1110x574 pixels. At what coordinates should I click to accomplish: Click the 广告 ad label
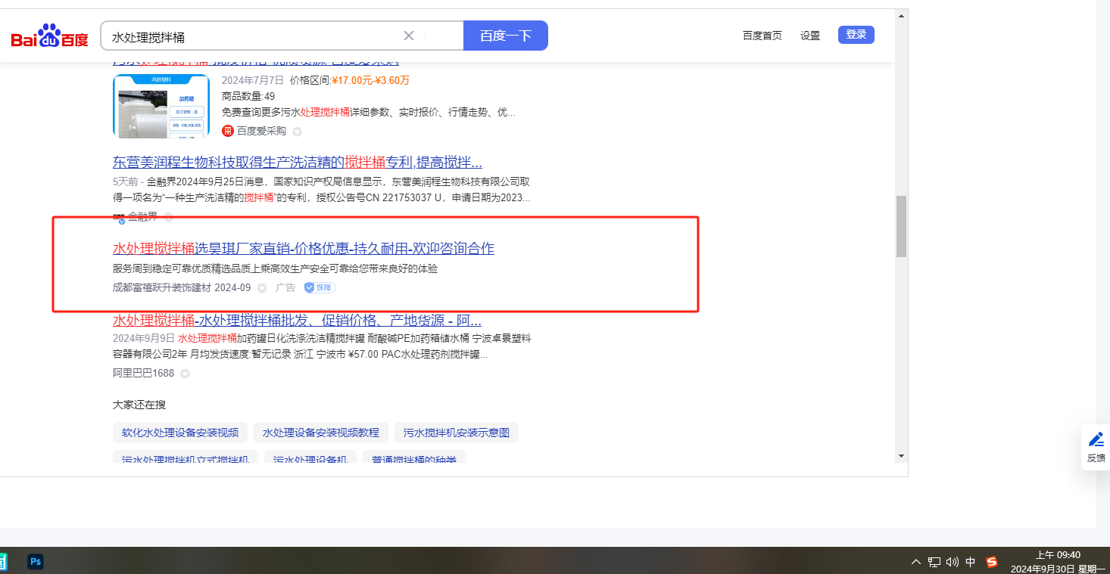click(x=285, y=288)
